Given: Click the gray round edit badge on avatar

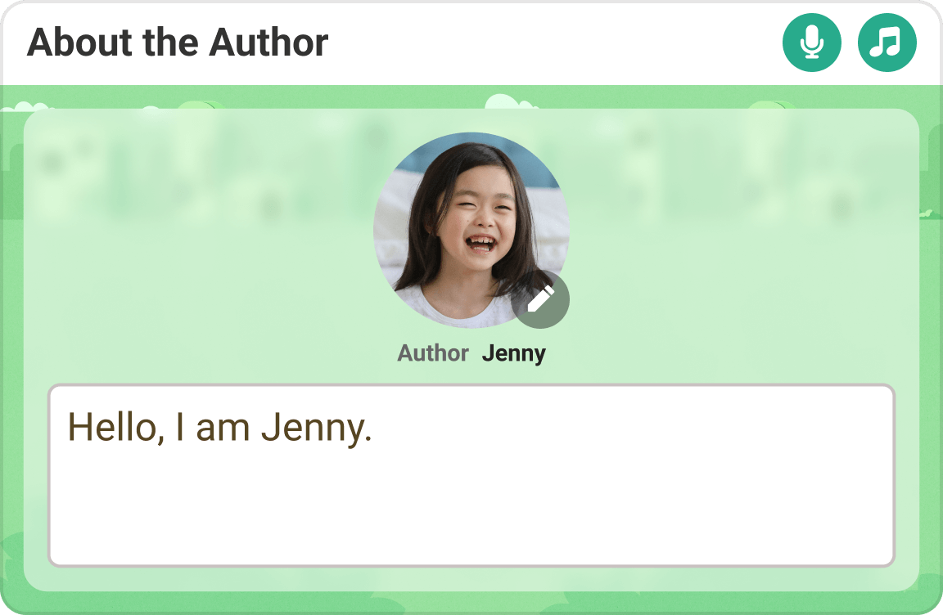Looking at the screenshot, I should (x=540, y=299).
